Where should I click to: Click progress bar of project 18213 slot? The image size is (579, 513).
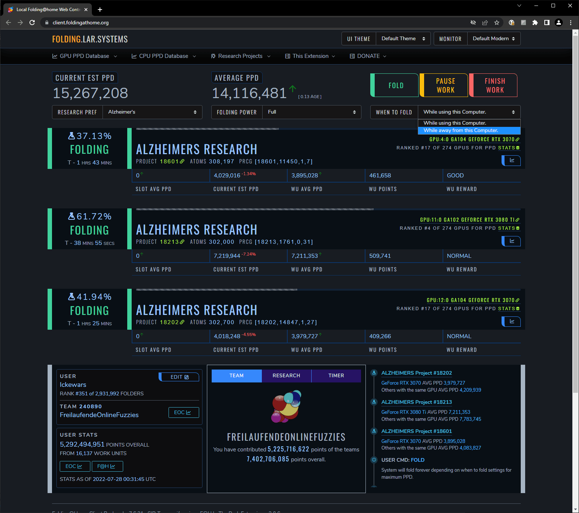328,209
